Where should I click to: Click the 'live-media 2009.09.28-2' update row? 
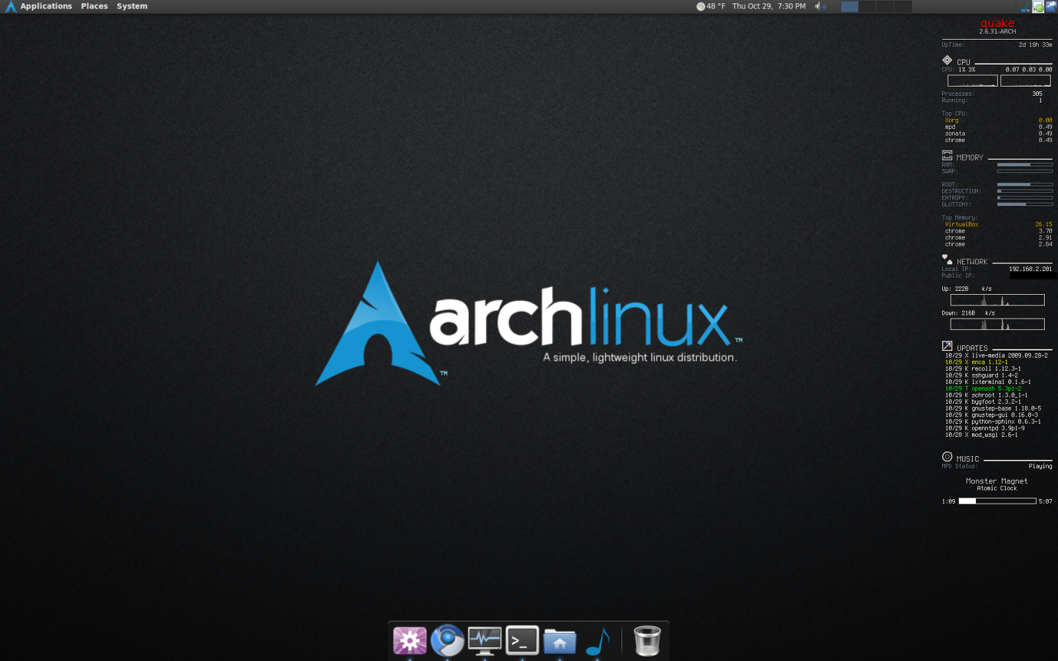[996, 356]
